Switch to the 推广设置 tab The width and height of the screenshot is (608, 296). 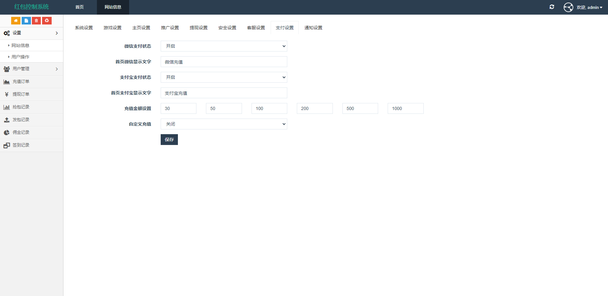pyautogui.click(x=170, y=28)
